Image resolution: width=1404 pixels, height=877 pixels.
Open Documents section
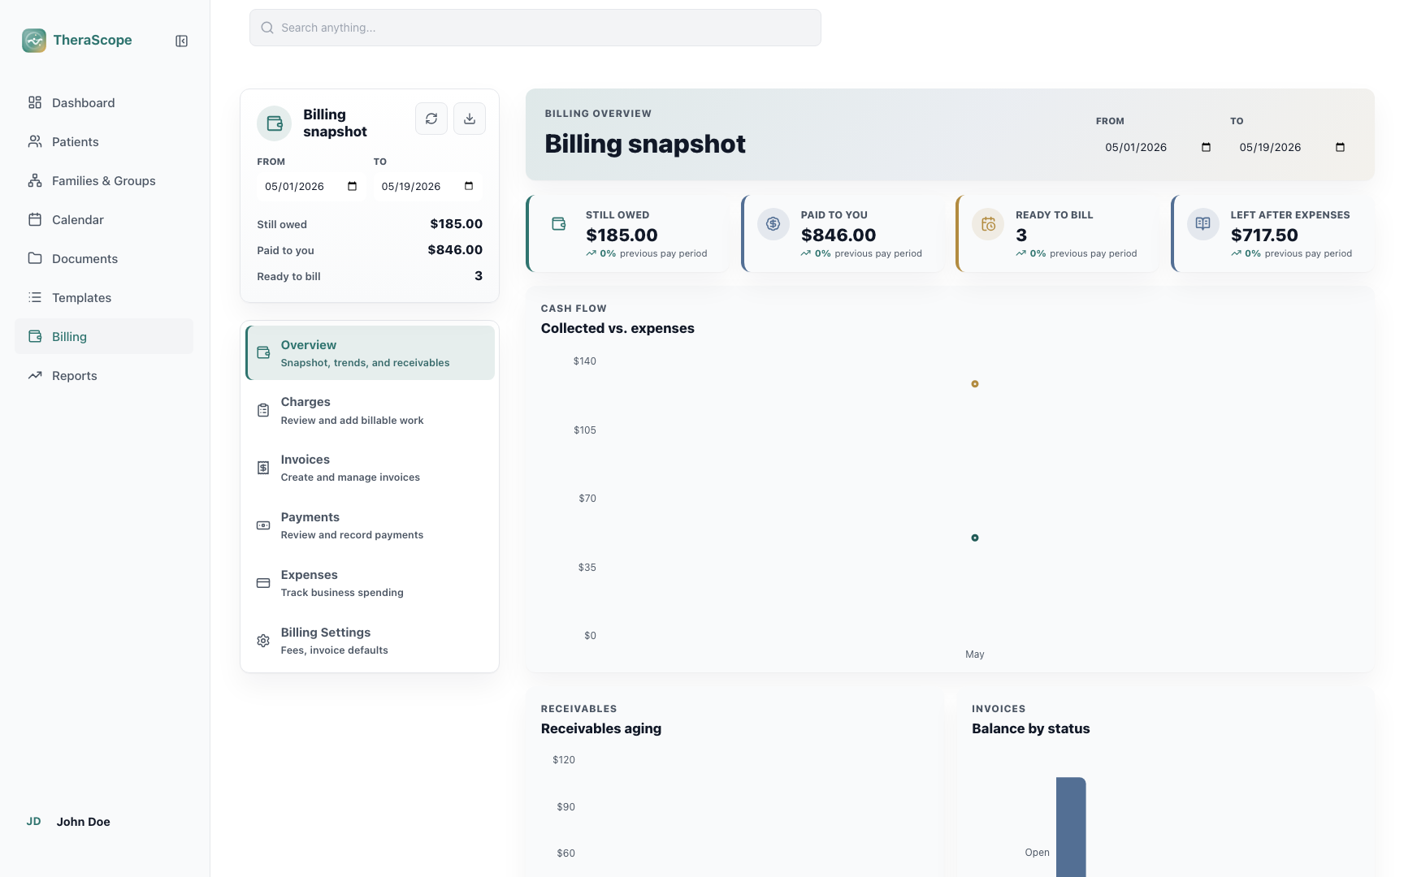coord(104,258)
